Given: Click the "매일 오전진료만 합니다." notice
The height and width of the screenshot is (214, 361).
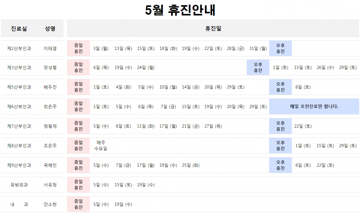Looking at the screenshot, I should (x=314, y=107).
